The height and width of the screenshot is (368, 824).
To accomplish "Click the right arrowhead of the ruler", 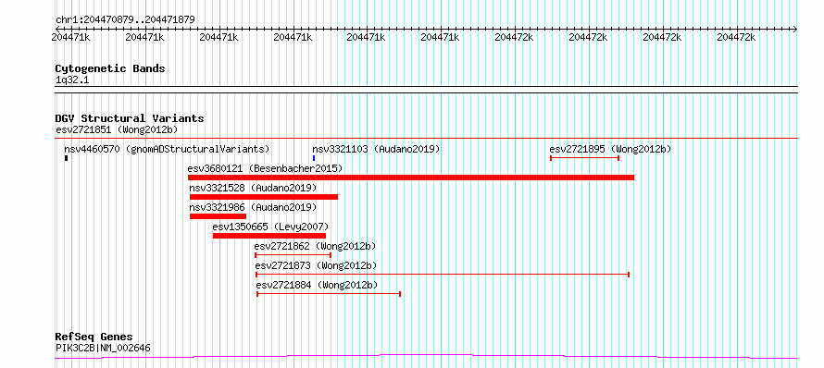I will point(794,29).
